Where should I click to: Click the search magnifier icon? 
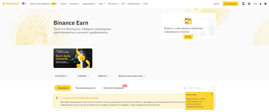[185, 88]
